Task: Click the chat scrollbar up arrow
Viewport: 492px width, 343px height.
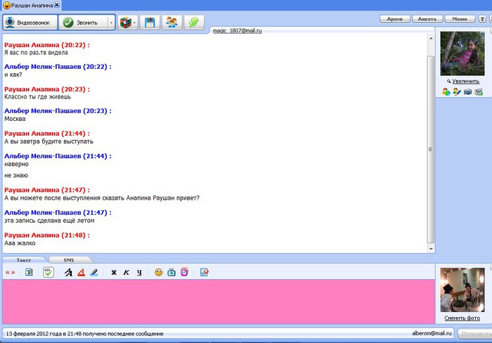Action: click(431, 38)
